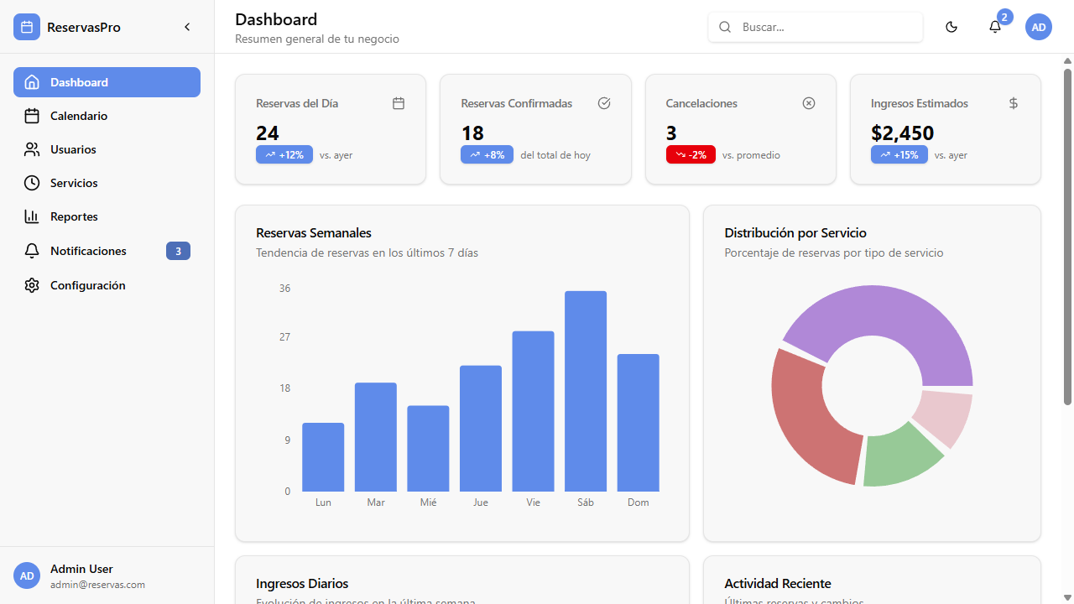1074x604 pixels.
Task: Select the Usuarios sidebar icon
Action: (x=32, y=149)
